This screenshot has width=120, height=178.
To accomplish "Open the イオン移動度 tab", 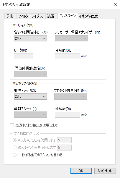I will (88, 16).
